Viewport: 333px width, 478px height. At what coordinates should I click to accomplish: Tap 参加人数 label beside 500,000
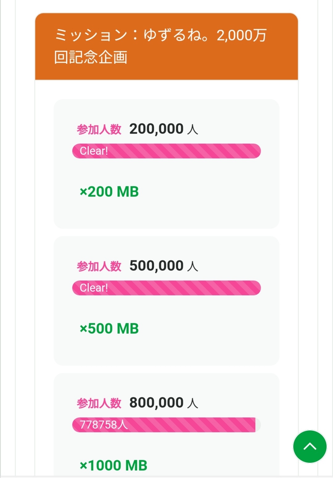click(x=99, y=266)
